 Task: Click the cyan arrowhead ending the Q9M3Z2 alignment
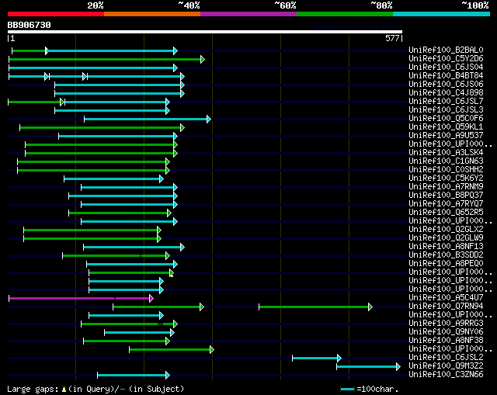(x=398, y=366)
